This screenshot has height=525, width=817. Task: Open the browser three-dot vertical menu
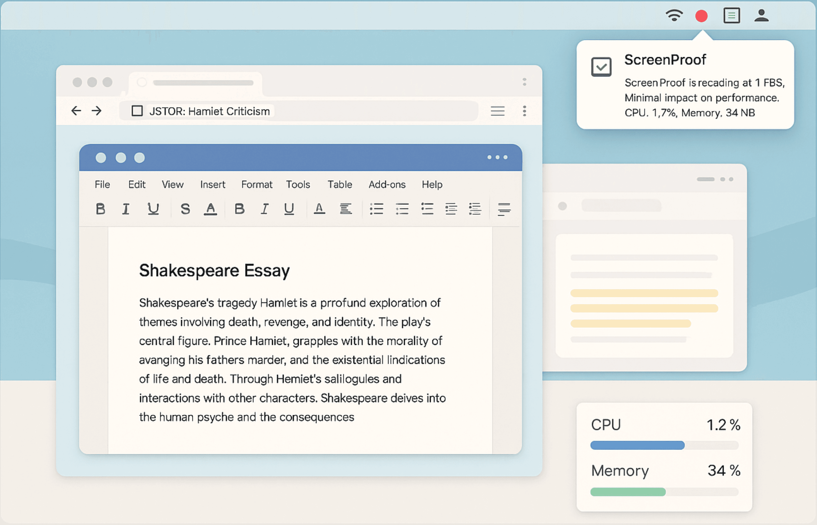pyautogui.click(x=525, y=111)
